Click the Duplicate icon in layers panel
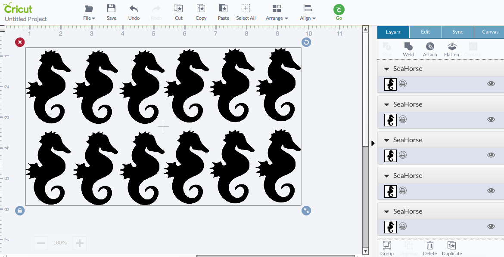The width and height of the screenshot is (504, 257). point(451,245)
